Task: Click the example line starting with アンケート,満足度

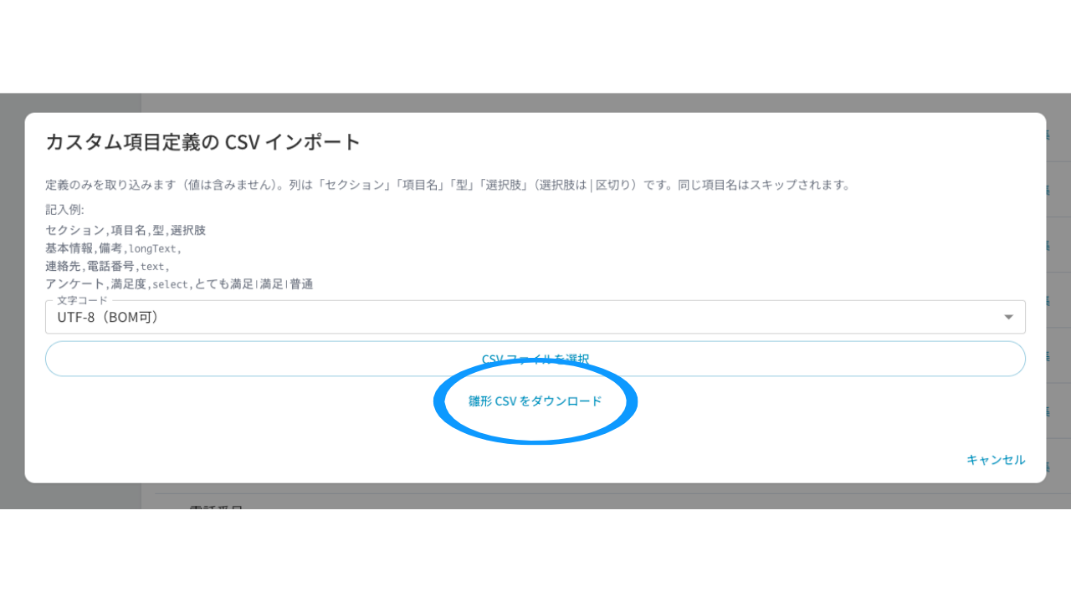Action: (x=179, y=284)
